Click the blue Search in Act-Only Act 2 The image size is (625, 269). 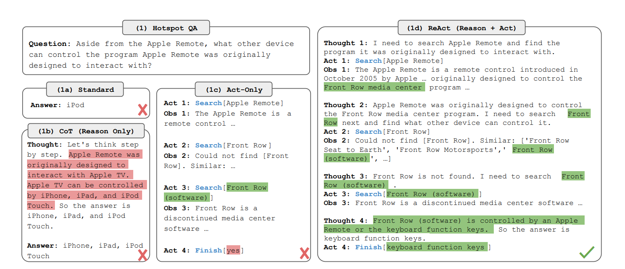(208, 145)
